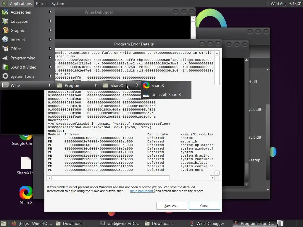Select the Programming category icon
The height and width of the screenshot is (227, 303).
(x=5, y=58)
